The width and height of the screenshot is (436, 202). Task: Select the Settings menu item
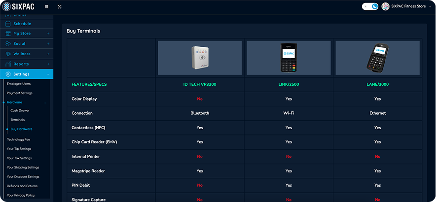[27, 74]
